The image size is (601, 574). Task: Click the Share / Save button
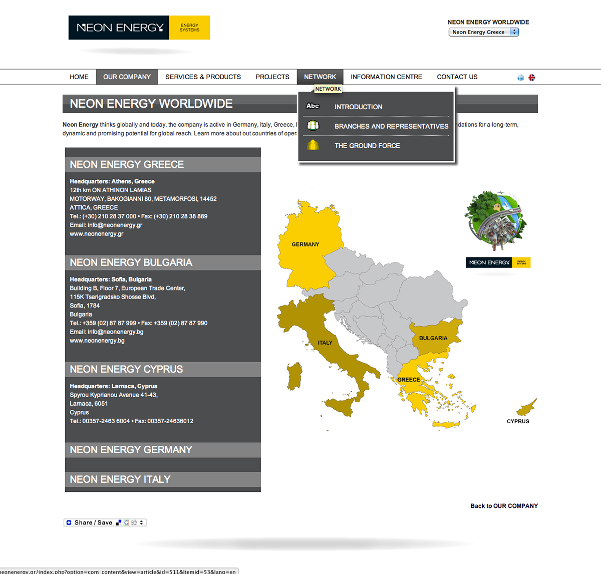(105, 522)
